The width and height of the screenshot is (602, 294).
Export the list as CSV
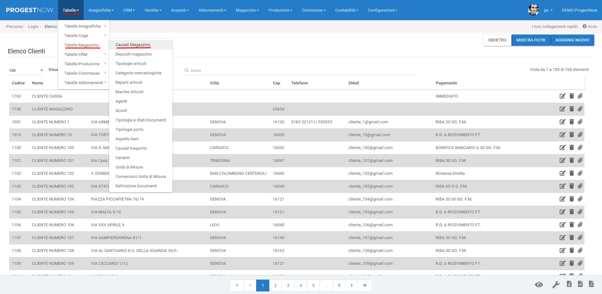580,284
